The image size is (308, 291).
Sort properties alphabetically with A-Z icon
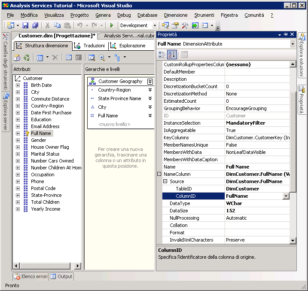(172, 55)
